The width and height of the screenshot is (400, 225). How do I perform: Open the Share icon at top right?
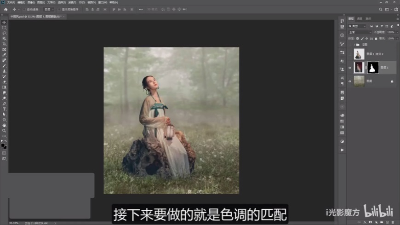pyautogui.click(x=396, y=10)
